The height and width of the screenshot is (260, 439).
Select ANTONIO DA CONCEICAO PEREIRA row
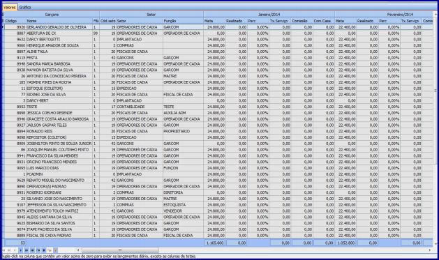[218, 76]
